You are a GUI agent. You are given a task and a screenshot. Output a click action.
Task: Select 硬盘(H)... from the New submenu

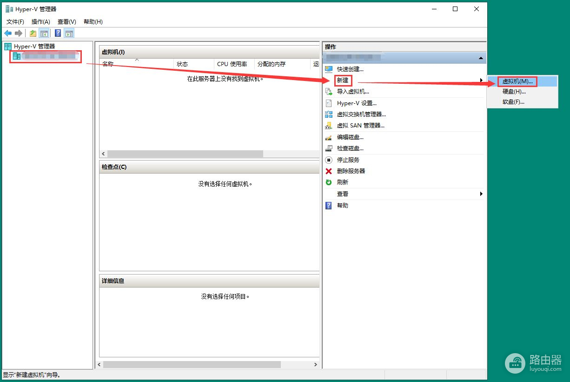(514, 92)
